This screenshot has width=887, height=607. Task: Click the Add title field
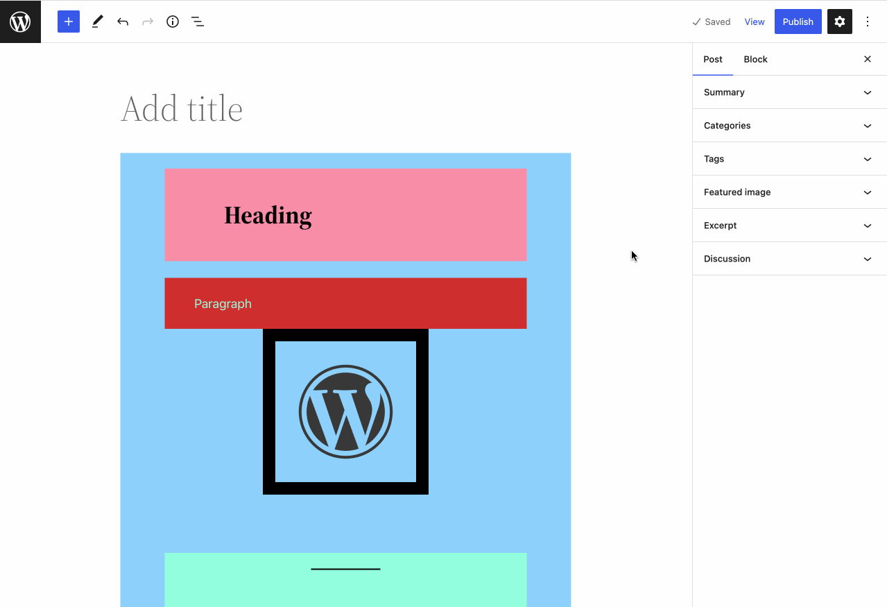click(x=345, y=108)
